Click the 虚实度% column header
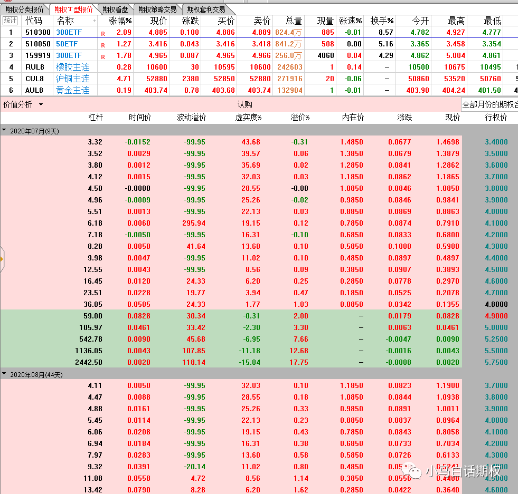Image resolution: width=518 pixels, height=494 pixels. pyautogui.click(x=248, y=117)
